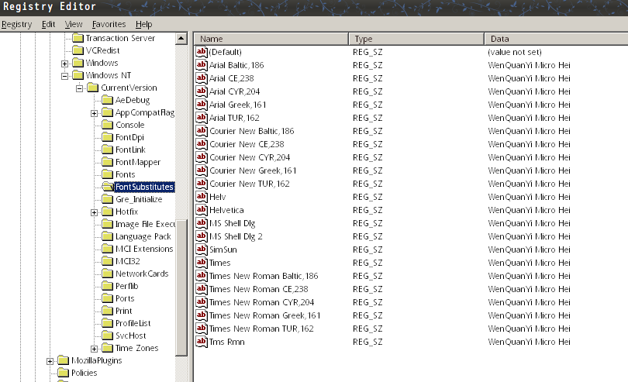Select the MCI Extensions tree item

(144, 249)
